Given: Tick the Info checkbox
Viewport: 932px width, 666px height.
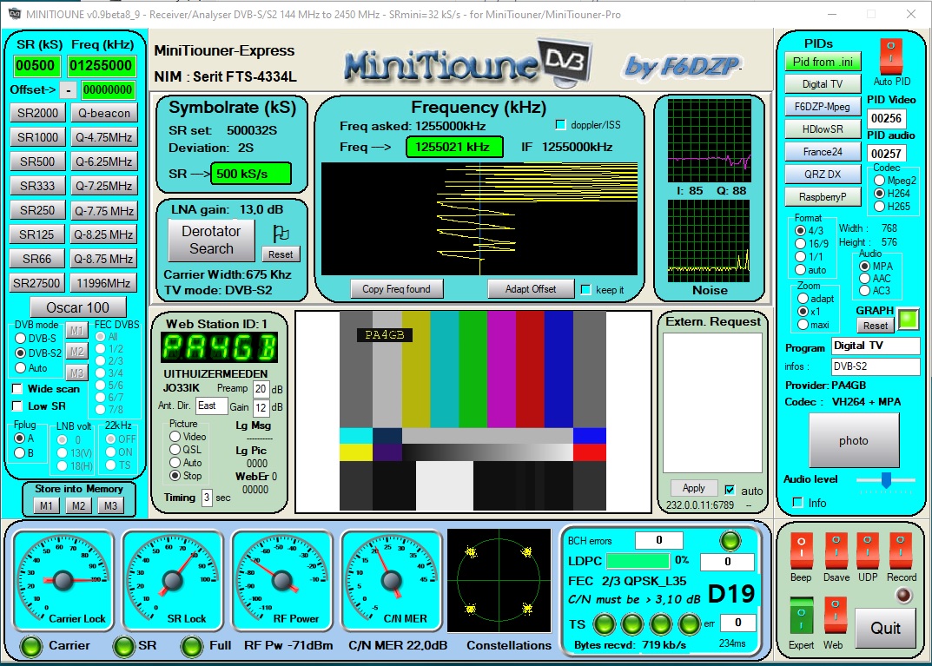Looking at the screenshot, I should [x=797, y=503].
